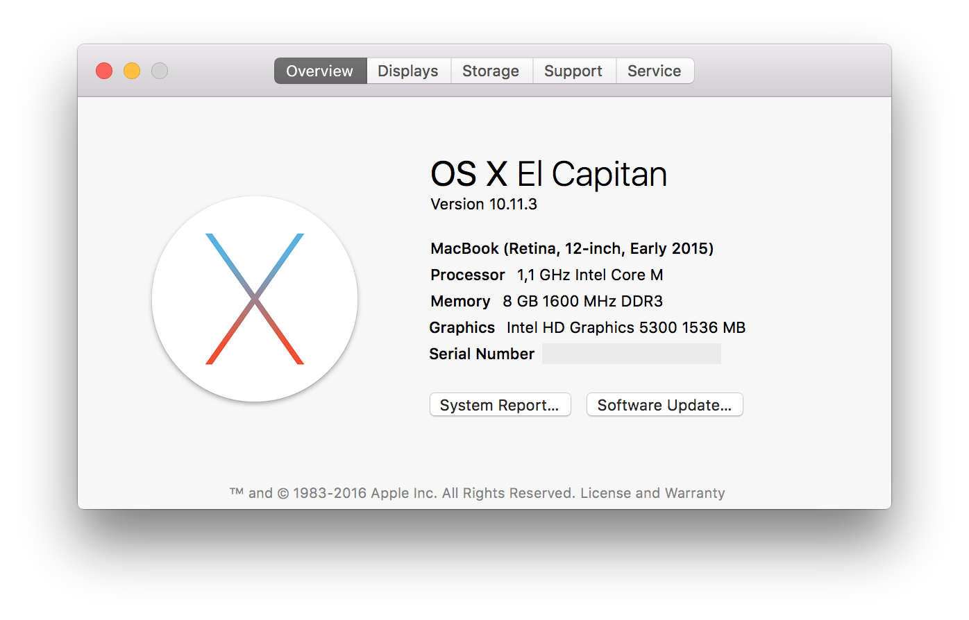Select the Support tab

[x=573, y=71]
